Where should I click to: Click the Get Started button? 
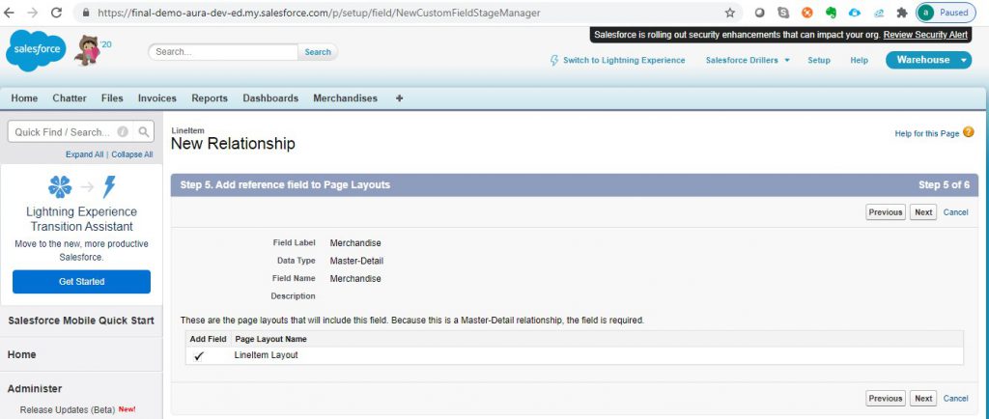point(81,282)
